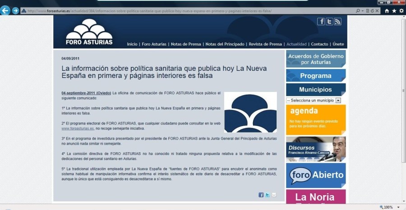Toggle Compatibility View icon in address bar
The width and height of the screenshot is (406, 210).
pos(367,11)
